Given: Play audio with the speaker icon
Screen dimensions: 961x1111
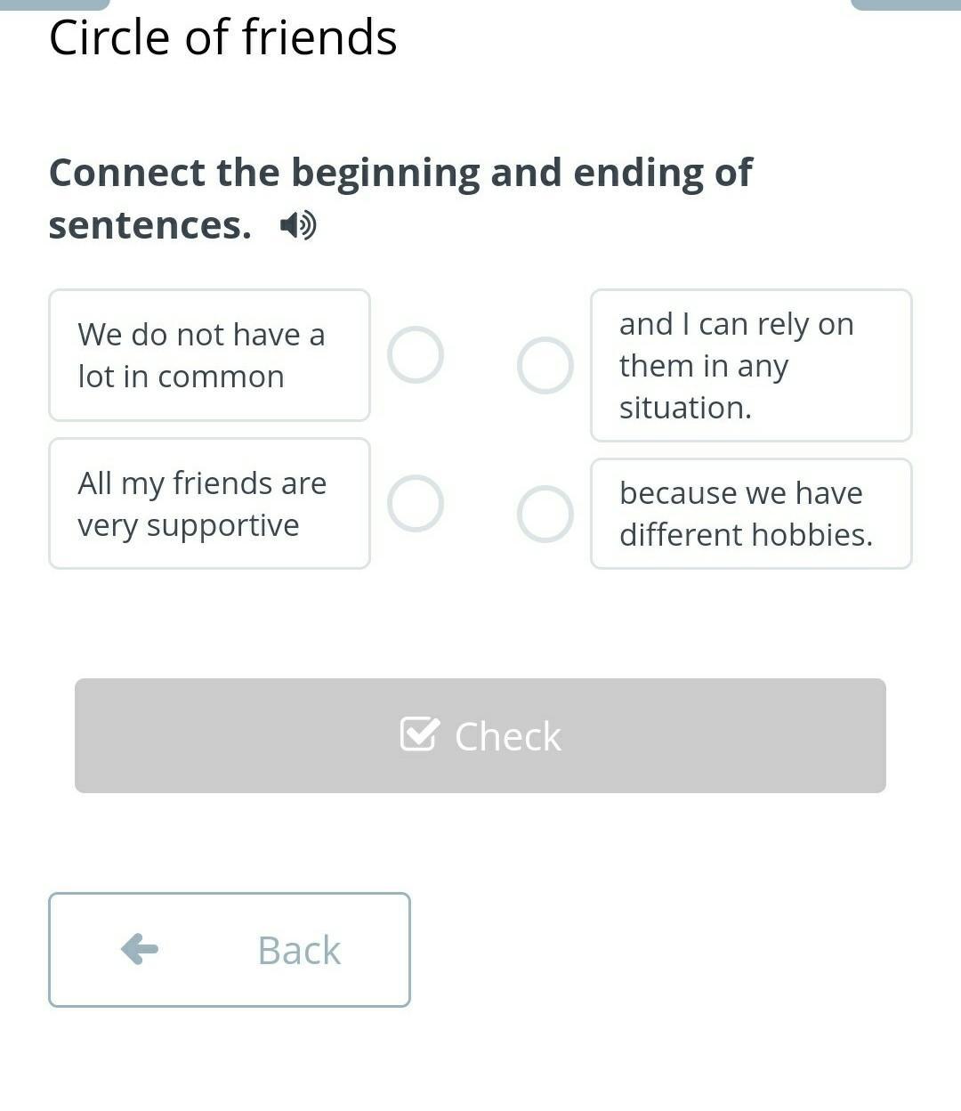Looking at the screenshot, I should point(298,225).
